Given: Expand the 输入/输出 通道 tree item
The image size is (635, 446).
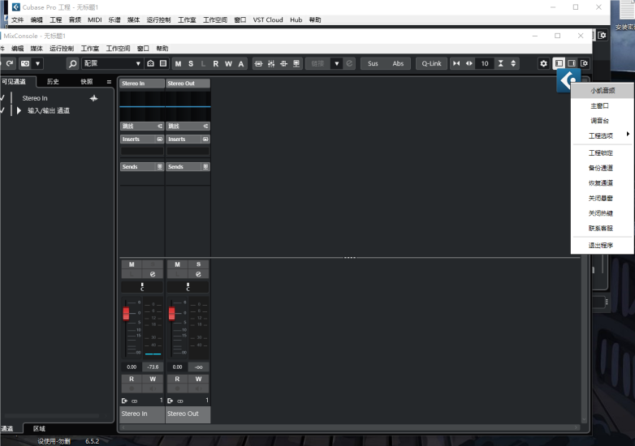Looking at the screenshot, I should (19, 110).
